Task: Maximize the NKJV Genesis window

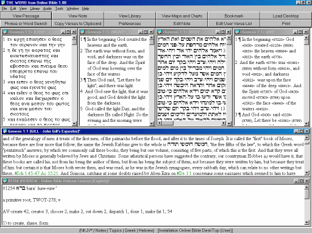Action: click(x=146, y=32)
